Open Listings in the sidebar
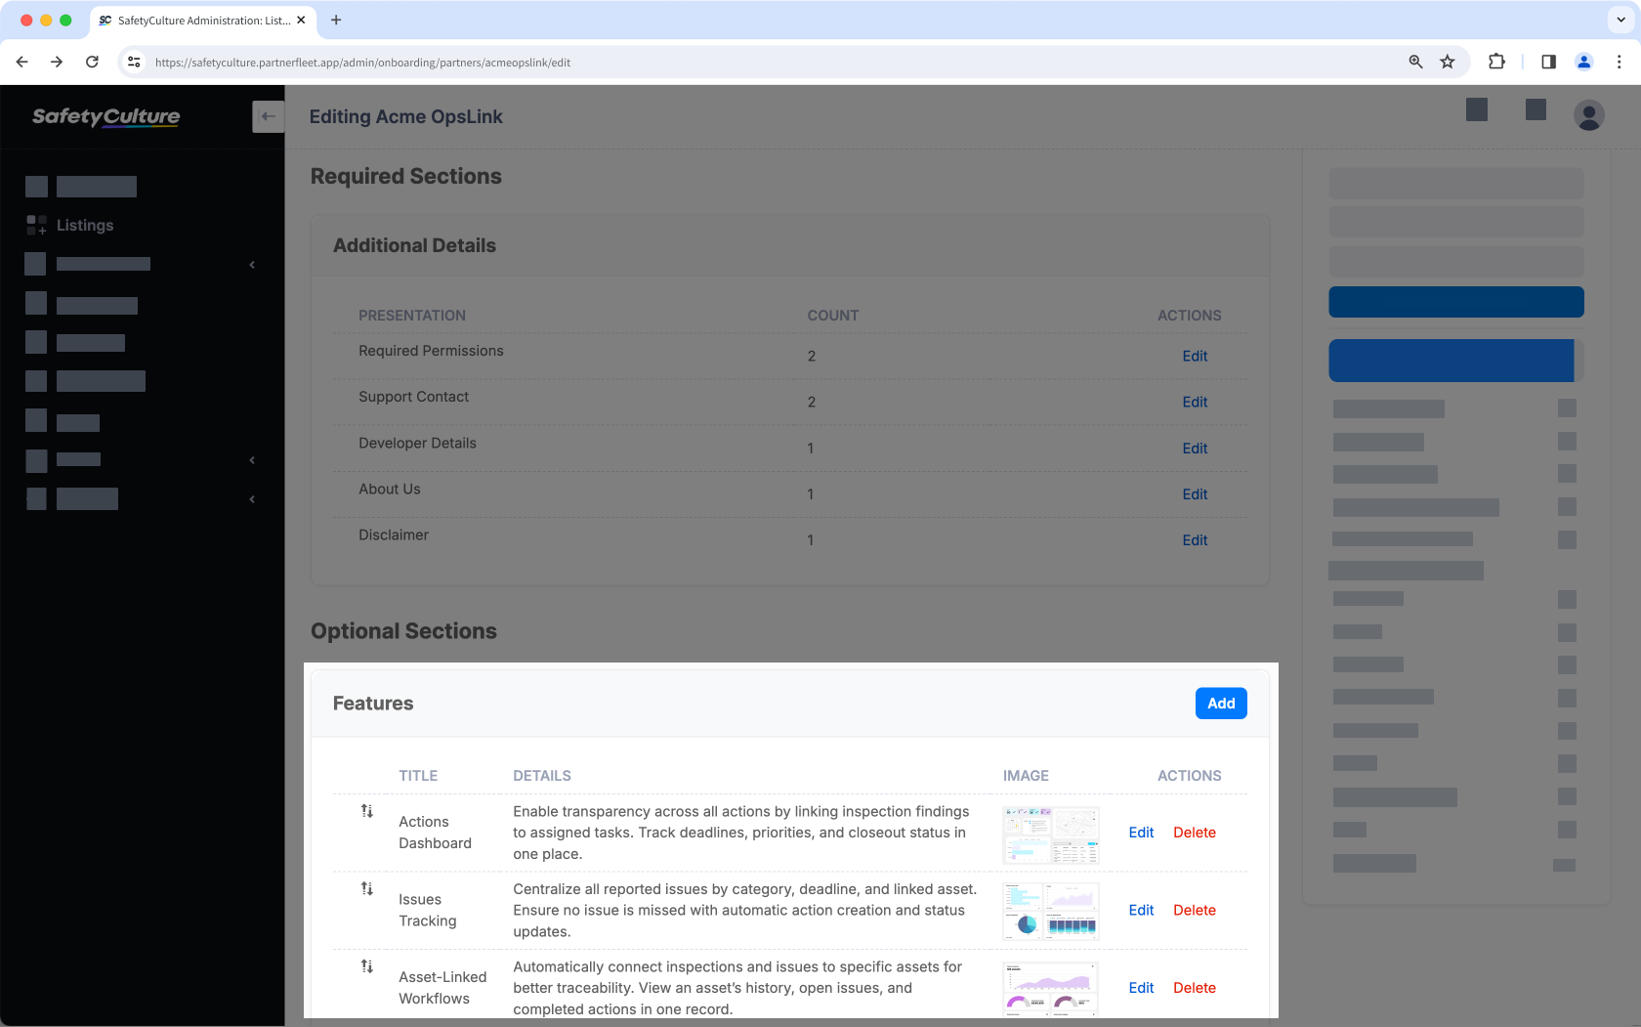Image resolution: width=1641 pixels, height=1027 pixels. (x=84, y=225)
